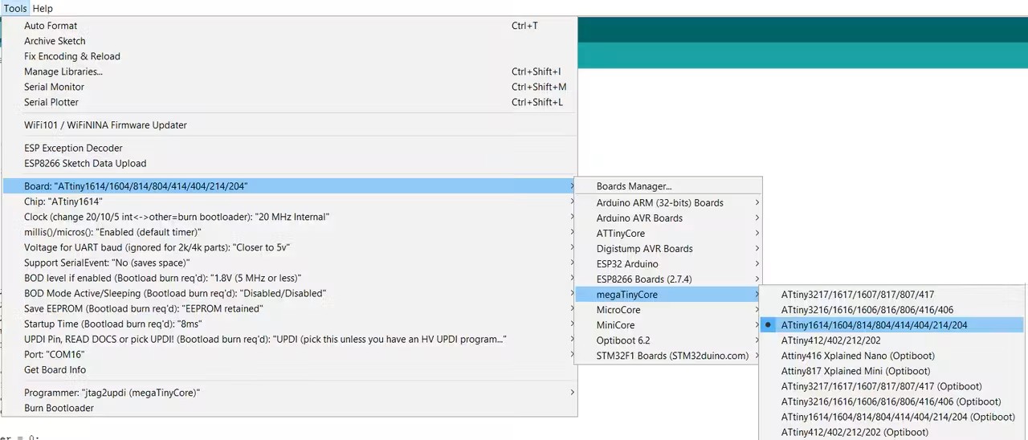Viewport: 1028px width, 440px height.
Task: Open the Serial Monitor
Action: pos(289,87)
